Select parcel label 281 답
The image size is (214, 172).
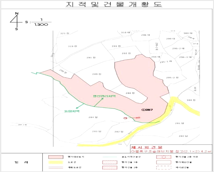(x=180, y=123)
